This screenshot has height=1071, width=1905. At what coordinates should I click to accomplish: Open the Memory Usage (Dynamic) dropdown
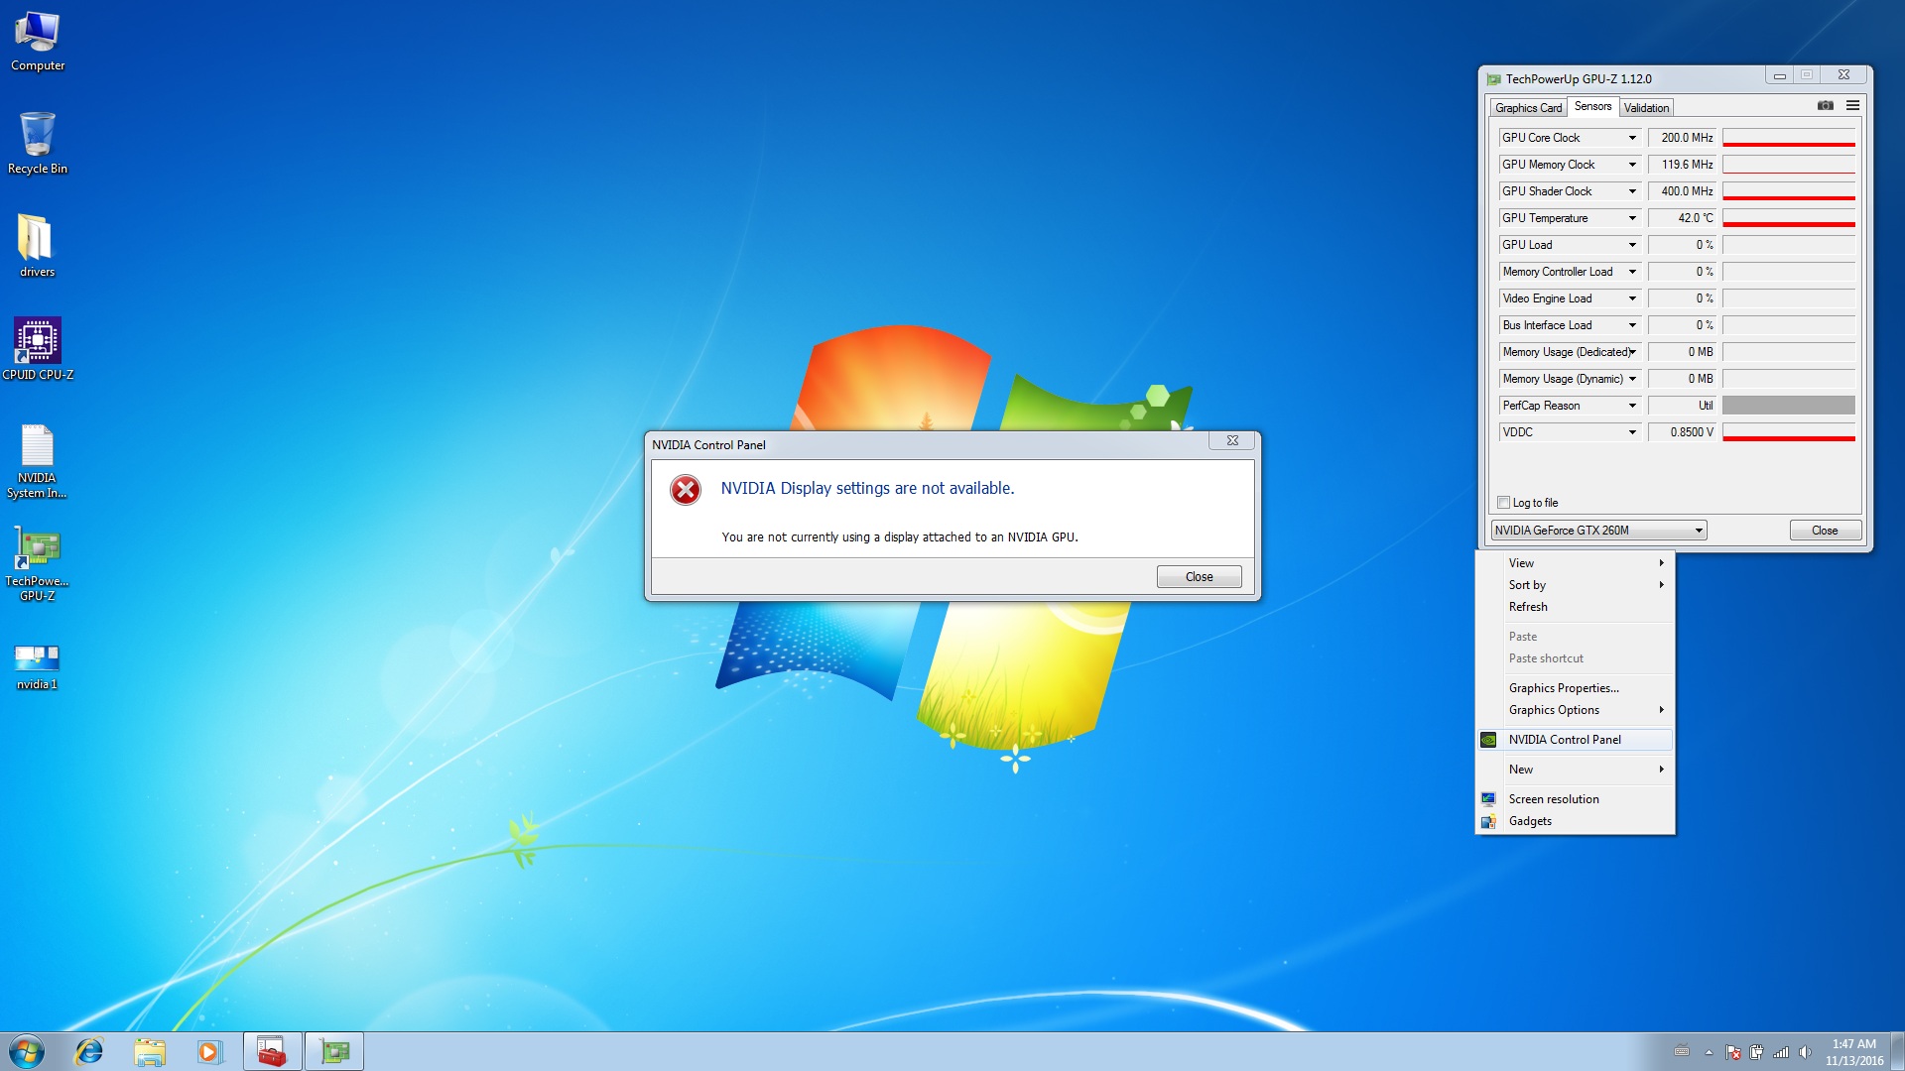point(1632,379)
